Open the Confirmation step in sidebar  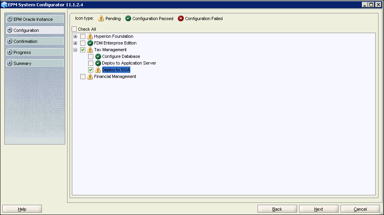pos(35,41)
